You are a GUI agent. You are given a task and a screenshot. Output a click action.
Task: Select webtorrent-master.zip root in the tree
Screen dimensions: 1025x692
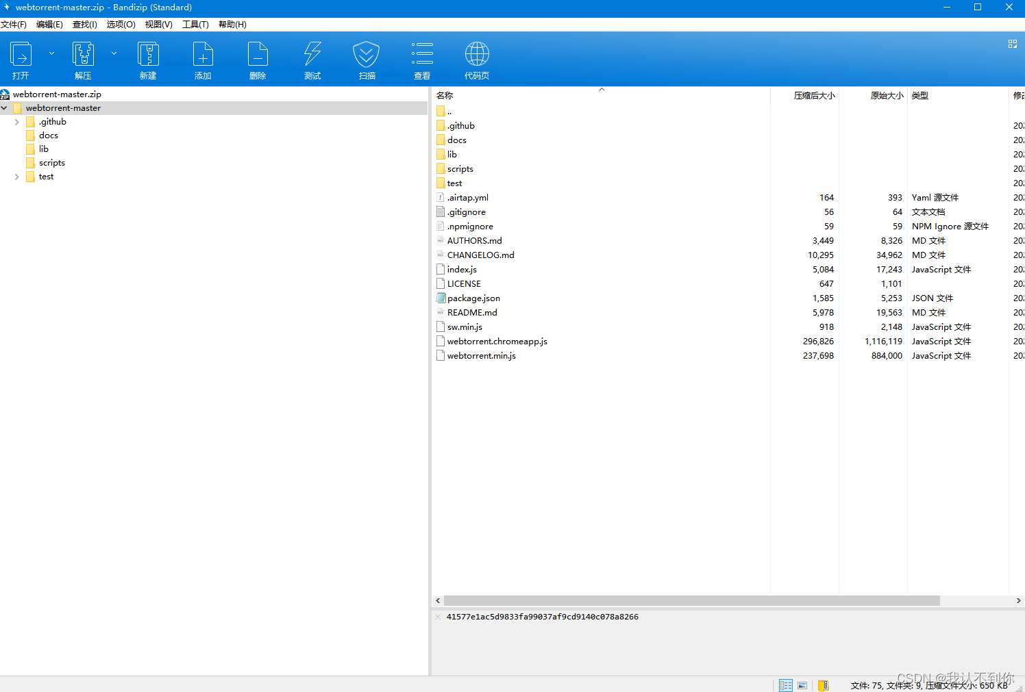point(57,94)
